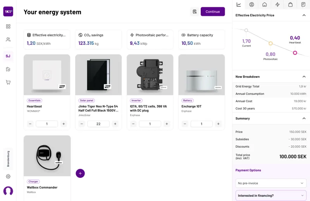Click the Battery category tag
Image resolution: width=310 pixels, height=201 pixels.
click(188, 100)
